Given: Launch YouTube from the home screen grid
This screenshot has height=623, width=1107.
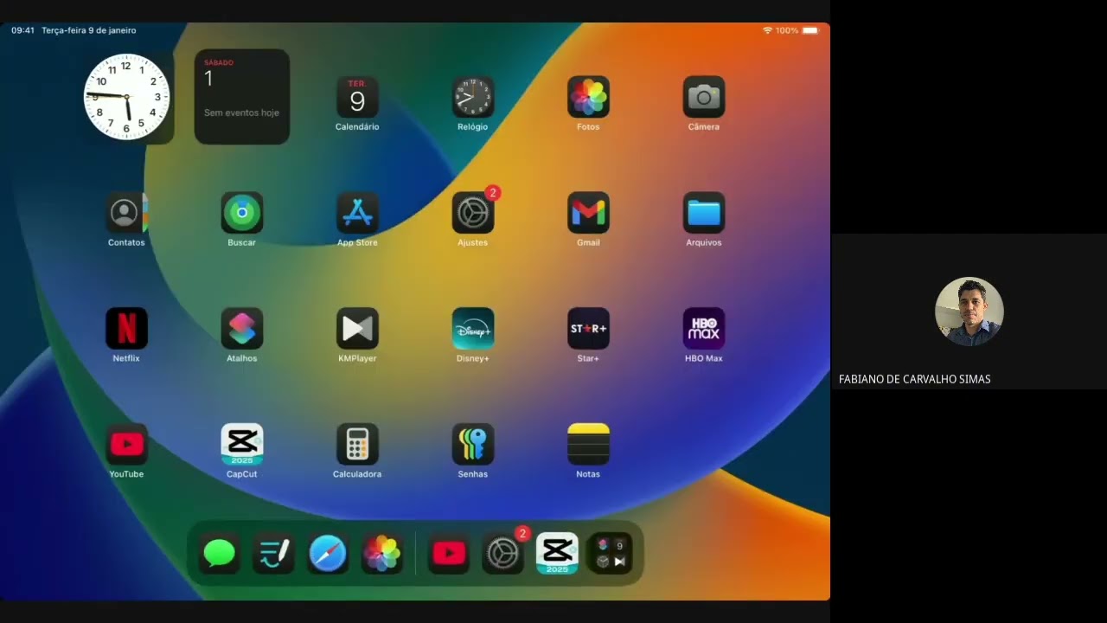Looking at the screenshot, I should 126,445.
